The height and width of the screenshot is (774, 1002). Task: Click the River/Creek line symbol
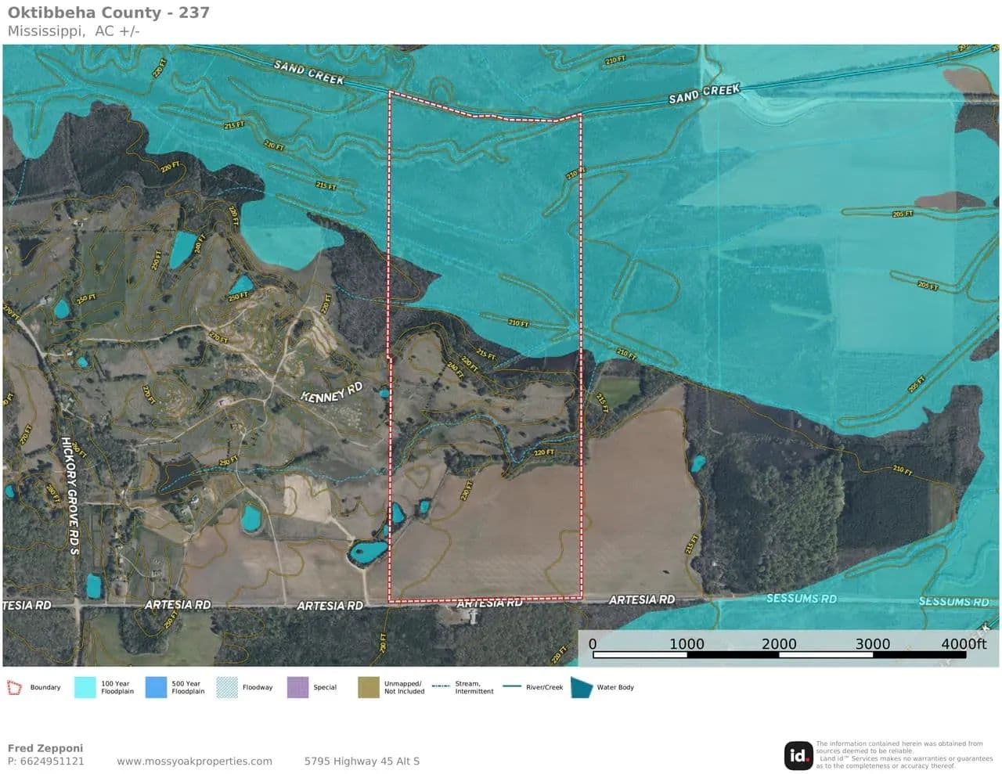pyautogui.click(x=512, y=686)
